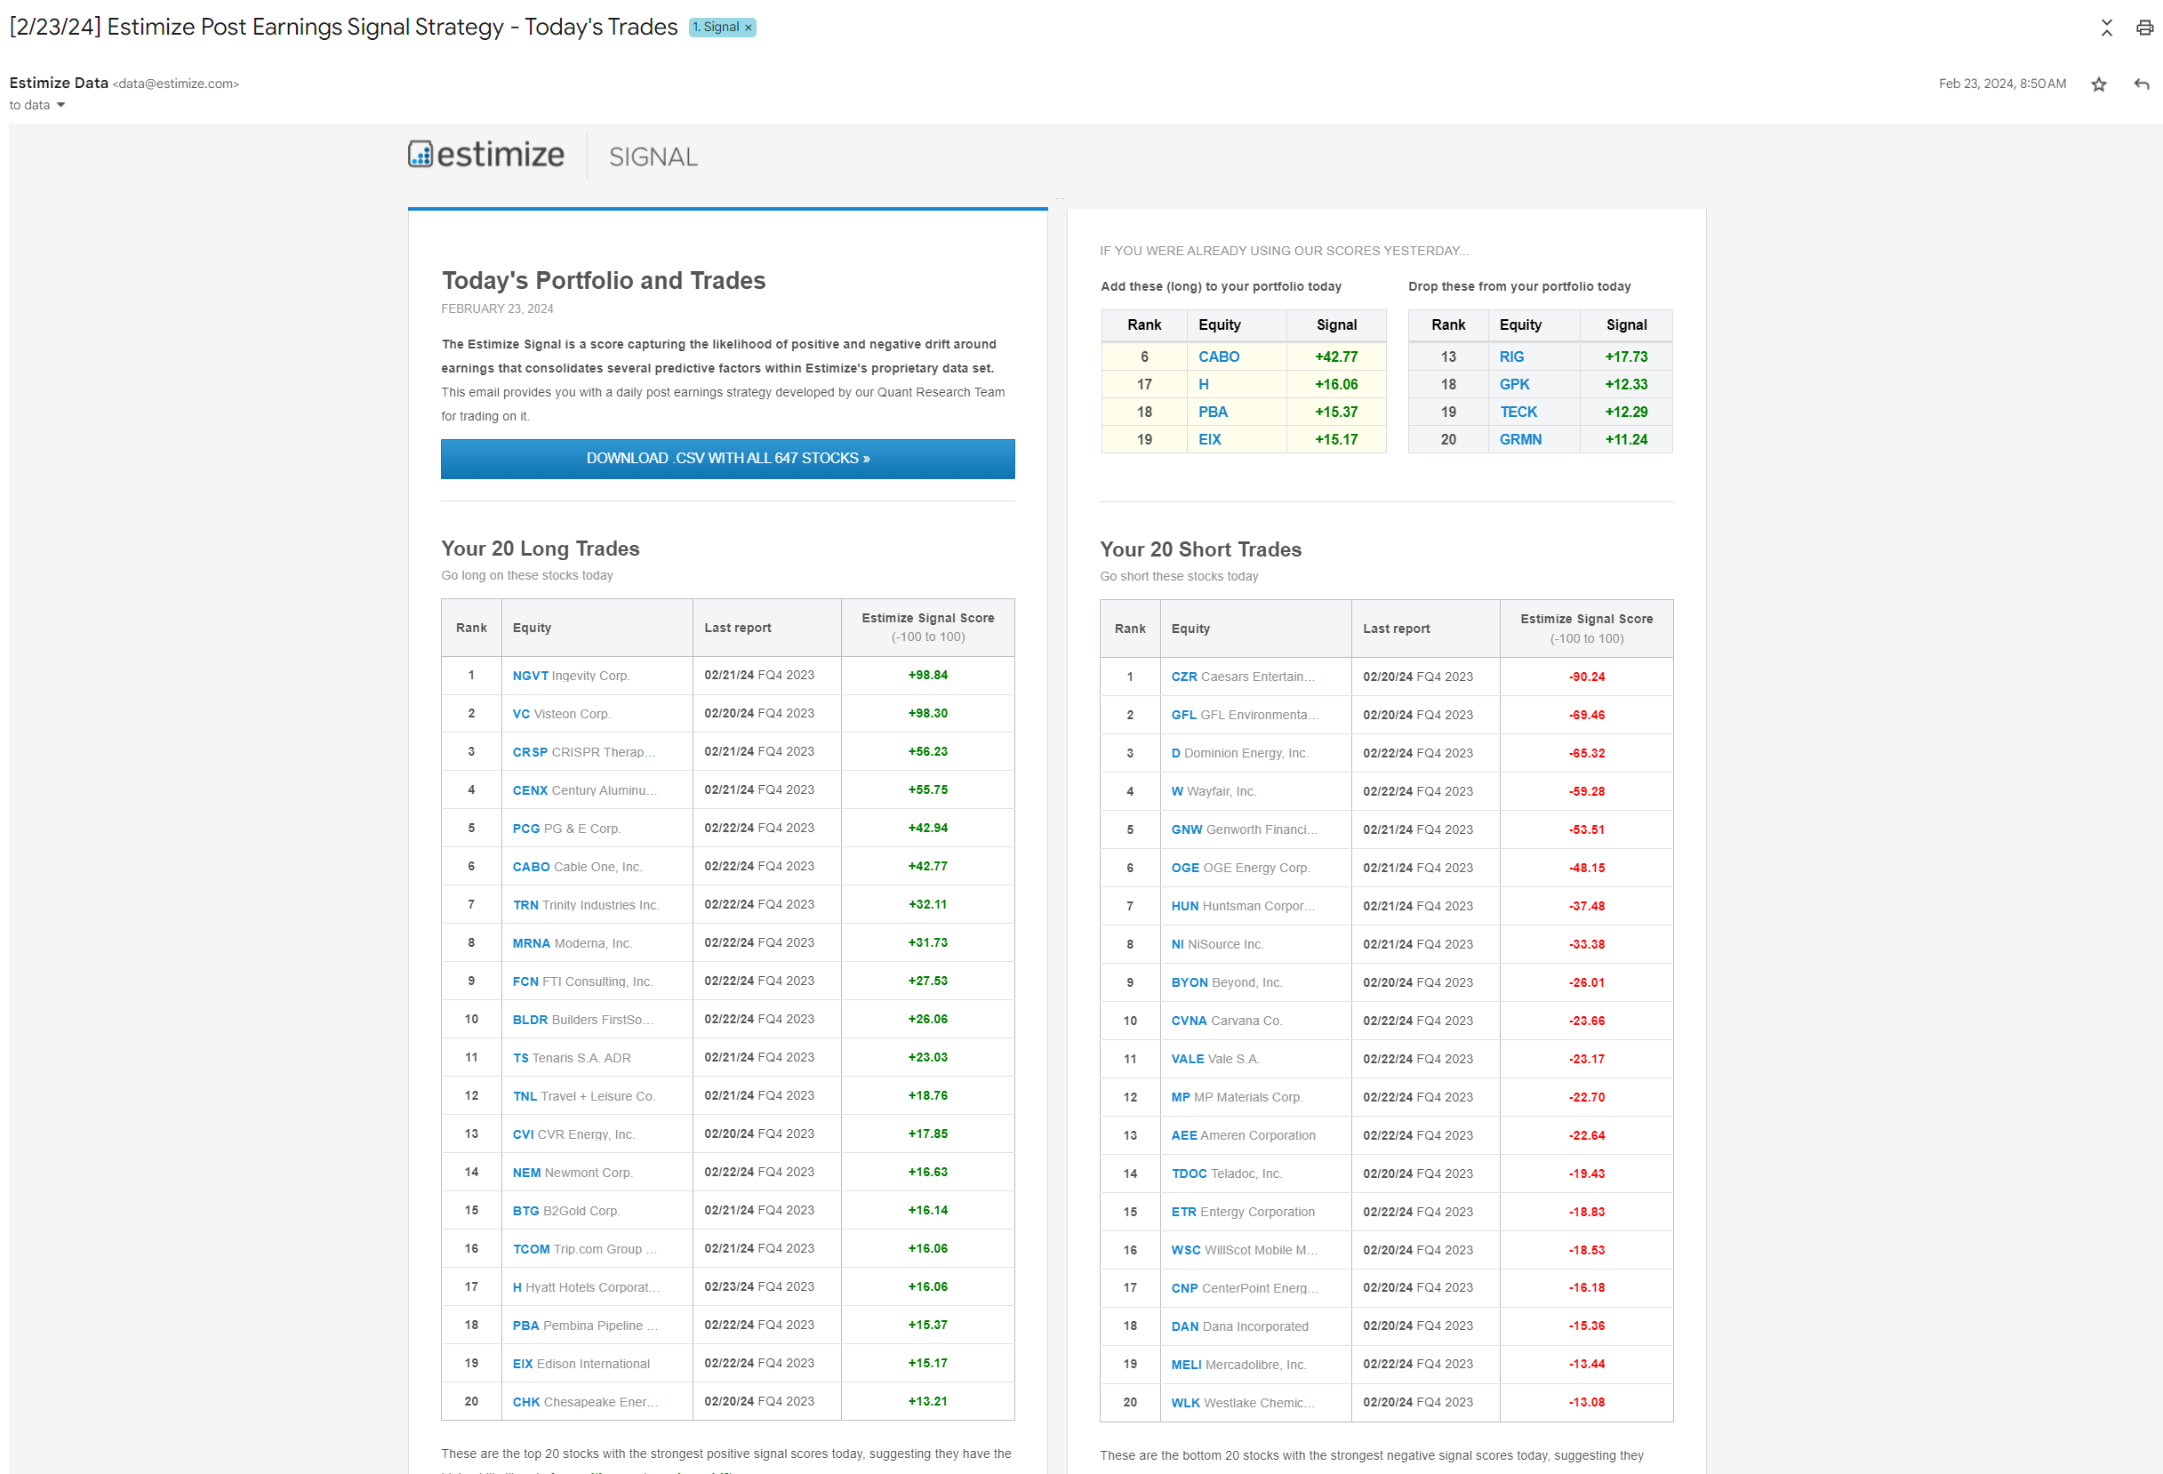Click RIG in the drop table
Viewport: 2163px width, 1474px height.
(x=1510, y=356)
